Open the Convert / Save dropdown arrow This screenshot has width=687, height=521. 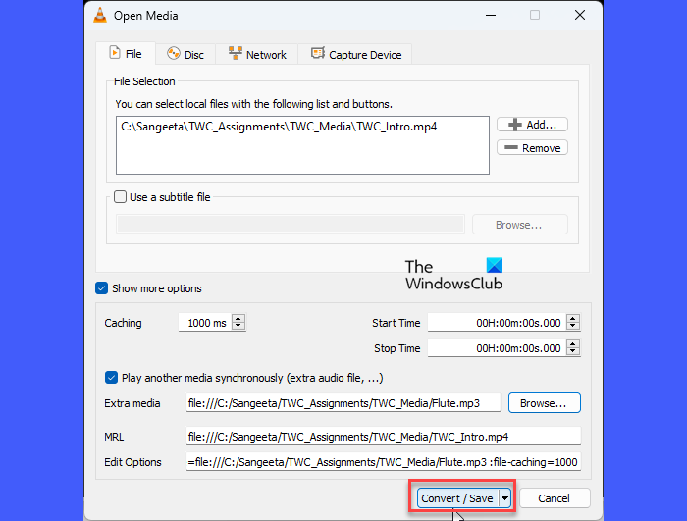click(x=504, y=498)
